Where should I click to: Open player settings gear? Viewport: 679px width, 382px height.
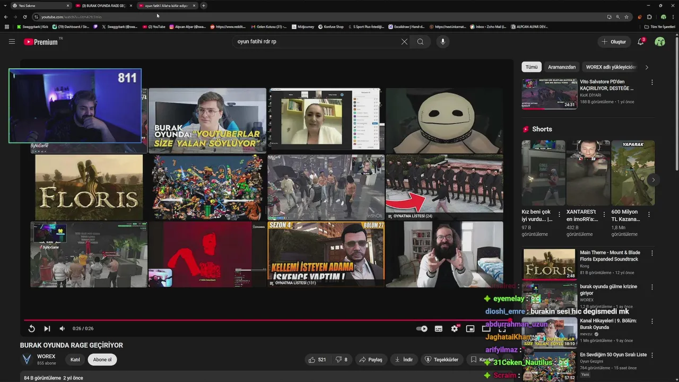(455, 328)
